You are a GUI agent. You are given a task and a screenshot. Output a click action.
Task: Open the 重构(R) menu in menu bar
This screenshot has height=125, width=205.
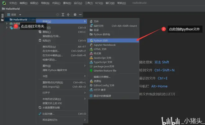pos(67,3)
